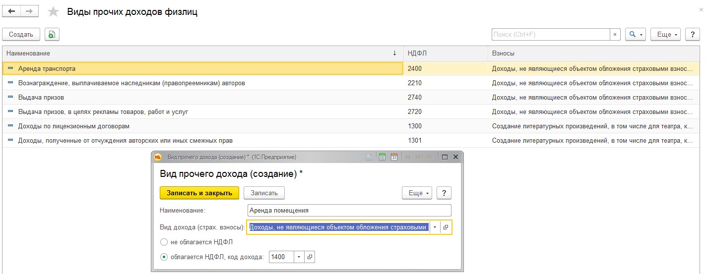The width and height of the screenshot is (707, 274).
Task: Create a new item by copying
Action: (52, 34)
